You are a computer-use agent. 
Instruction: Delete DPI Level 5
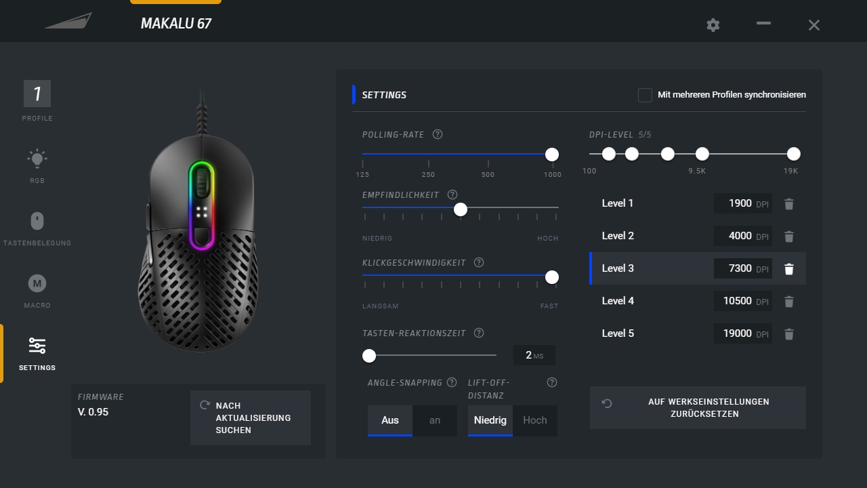coord(788,333)
